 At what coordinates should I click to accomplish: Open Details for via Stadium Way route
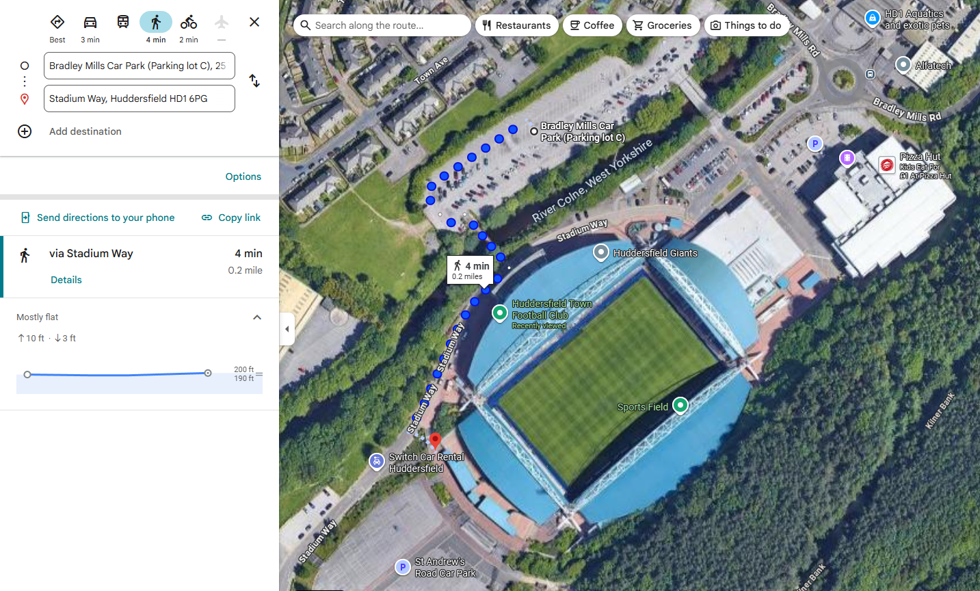tap(66, 280)
